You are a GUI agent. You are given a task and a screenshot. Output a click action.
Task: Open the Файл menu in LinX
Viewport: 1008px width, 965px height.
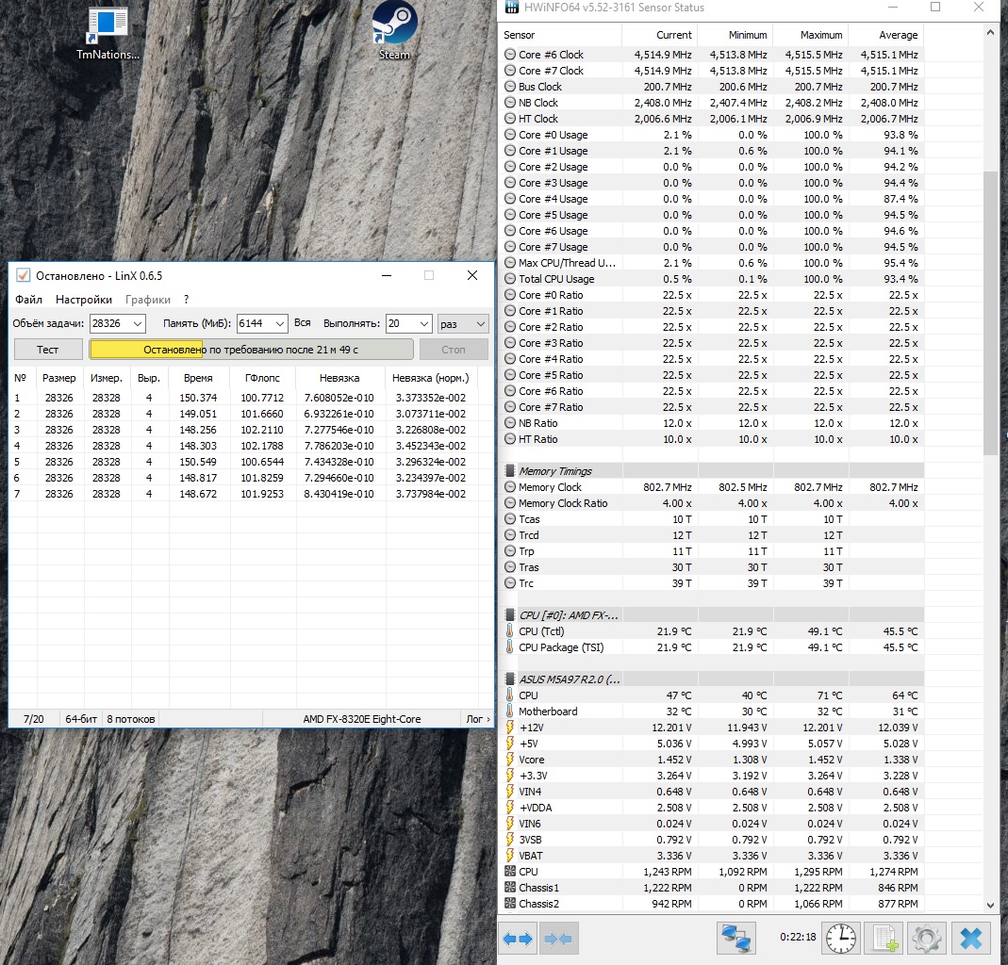click(x=28, y=300)
